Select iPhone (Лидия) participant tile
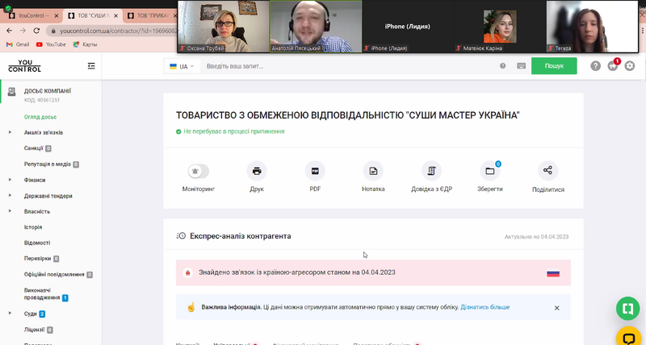The width and height of the screenshot is (646, 345). click(408, 26)
